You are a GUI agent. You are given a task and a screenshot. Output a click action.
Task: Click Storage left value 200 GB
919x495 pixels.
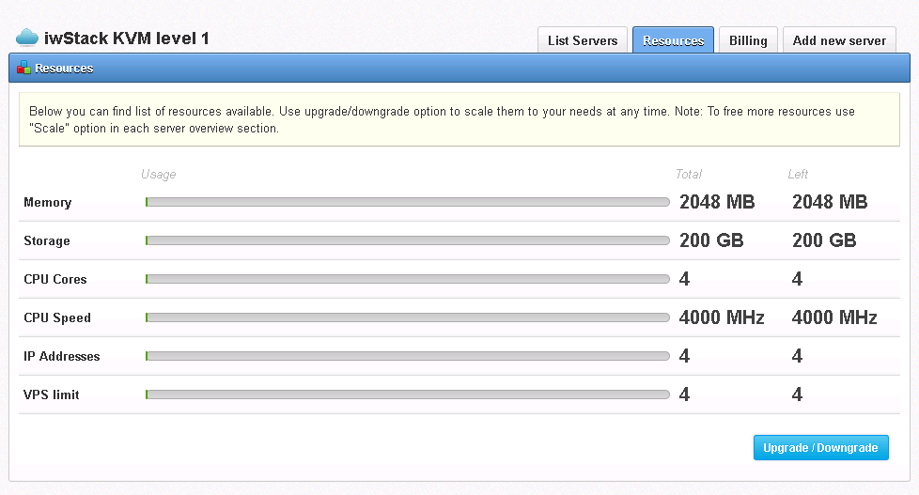[825, 240]
